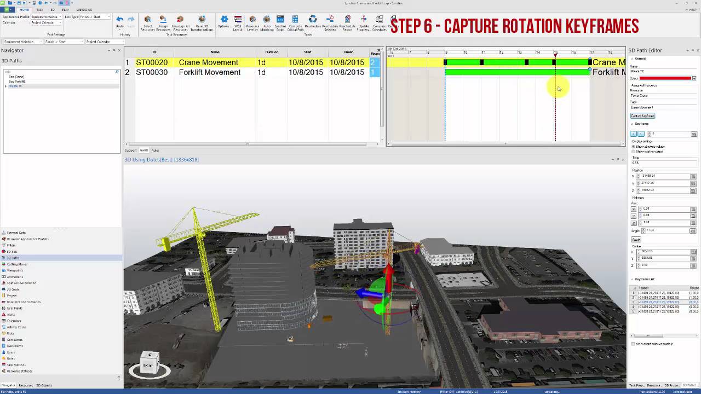Open Resource Appearance Profiles in Navigator
Image resolution: width=701 pixels, height=394 pixels.
pyautogui.click(x=27, y=239)
